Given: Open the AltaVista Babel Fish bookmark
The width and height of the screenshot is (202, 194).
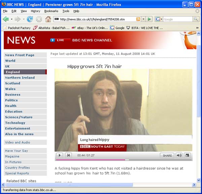Looking at the screenshot, I should [51, 28].
